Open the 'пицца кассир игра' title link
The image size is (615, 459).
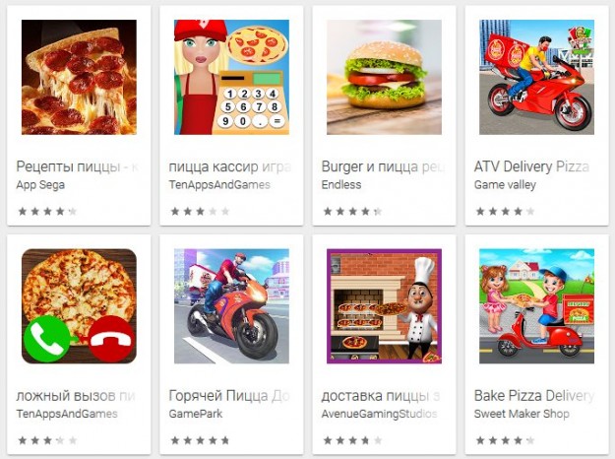[230, 166]
